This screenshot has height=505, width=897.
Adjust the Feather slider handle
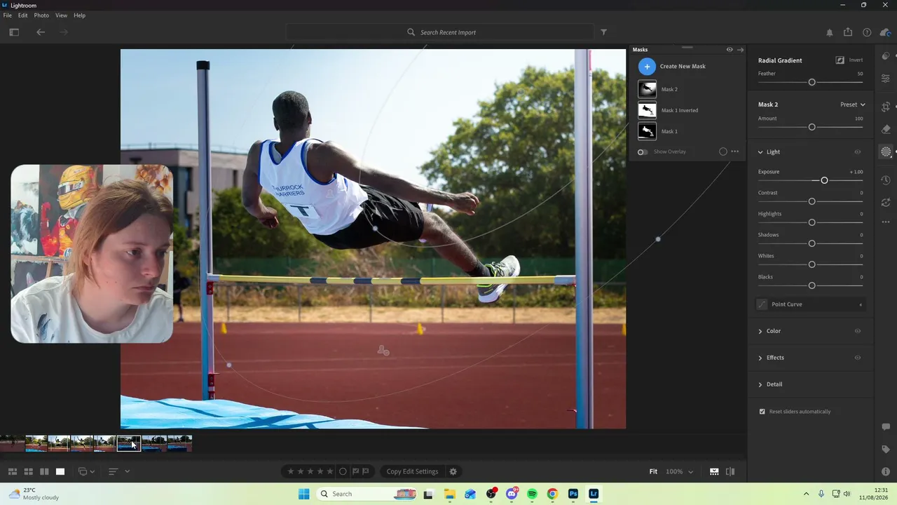pyautogui.click(x=812, y=82)
